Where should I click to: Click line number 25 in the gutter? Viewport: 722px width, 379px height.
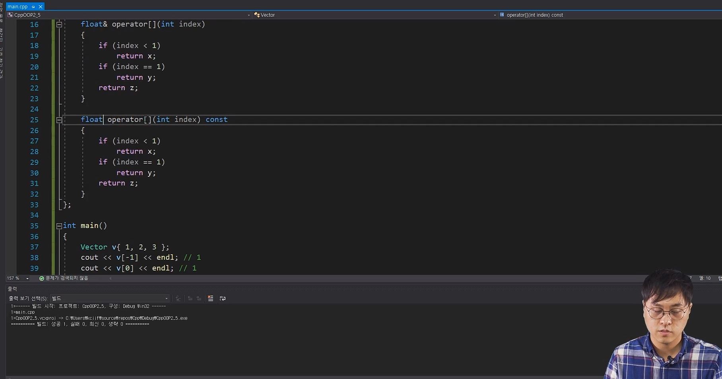coord(35,120)
